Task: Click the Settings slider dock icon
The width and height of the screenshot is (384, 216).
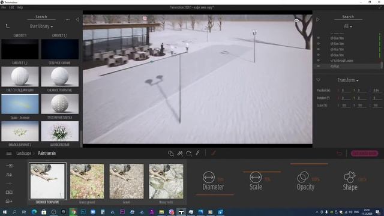Action: click(9, 184)
